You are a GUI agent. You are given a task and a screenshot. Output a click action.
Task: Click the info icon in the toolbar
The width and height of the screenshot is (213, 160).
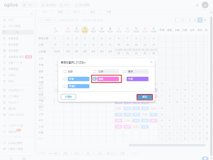pyautogui.click(x=176, y=20)
